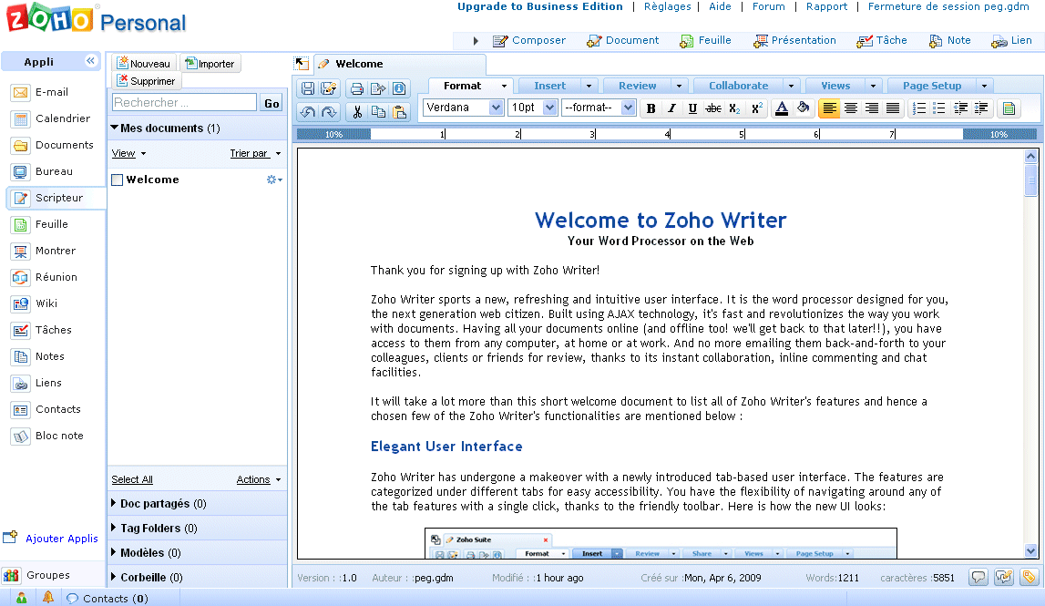Viewport: 1045px width, 606px height.
Task: Open the Upgrade to Business Edition link
Action: [x=540, y=6]
